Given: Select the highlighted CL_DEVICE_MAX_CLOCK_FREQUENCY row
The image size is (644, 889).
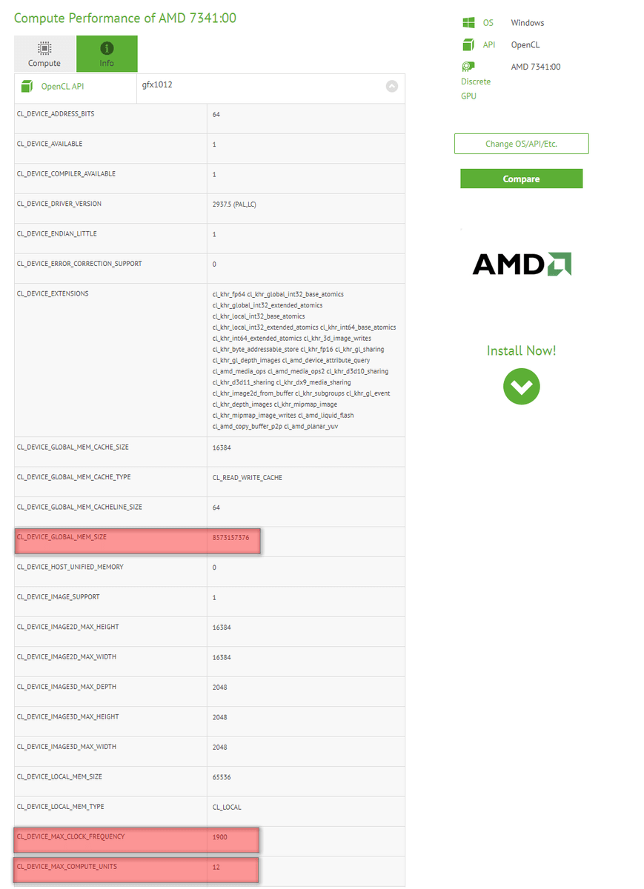Looking at the screenshot, I should [137, 840].
